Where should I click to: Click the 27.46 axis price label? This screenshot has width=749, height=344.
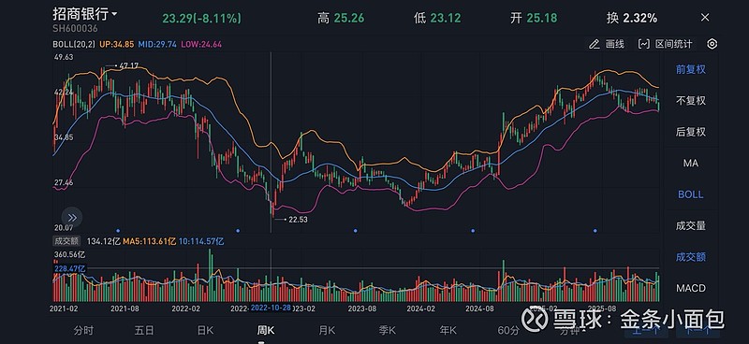[x=64, y=182]
